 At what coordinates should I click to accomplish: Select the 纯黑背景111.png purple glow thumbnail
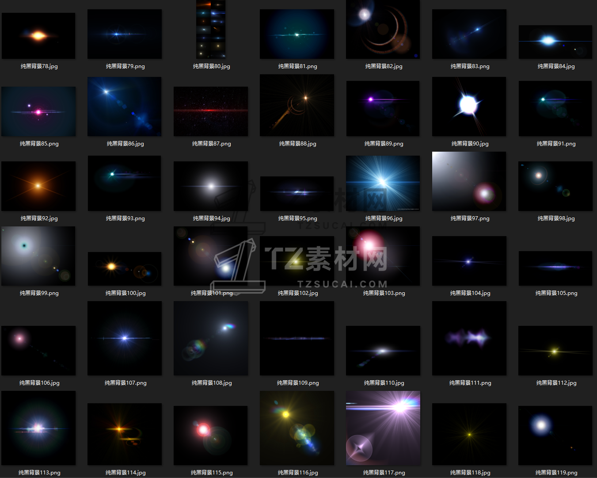coord(469,338)
